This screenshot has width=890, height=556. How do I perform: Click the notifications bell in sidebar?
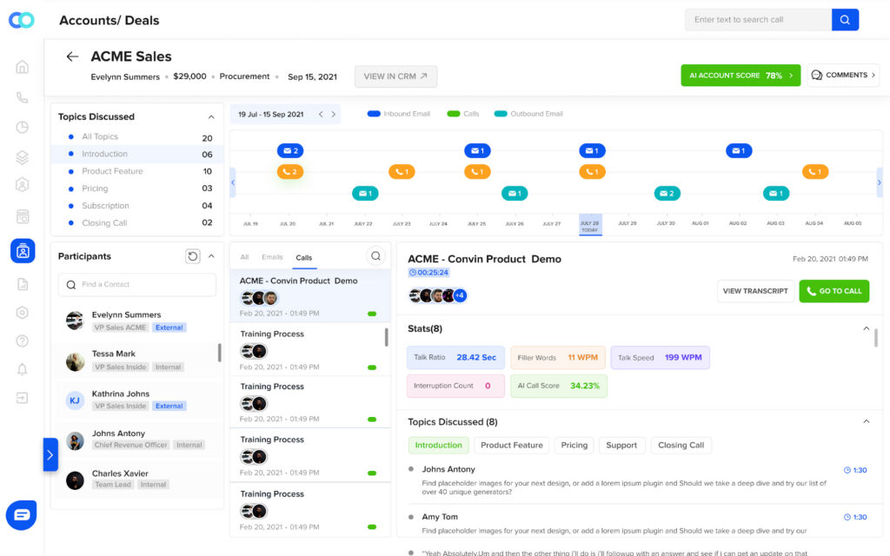pyautogui.click(x=23, y=369)
